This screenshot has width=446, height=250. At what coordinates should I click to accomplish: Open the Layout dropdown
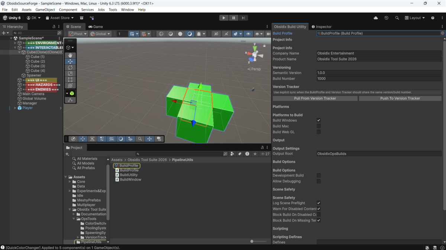pyautogui.click(x=415, y=18)
